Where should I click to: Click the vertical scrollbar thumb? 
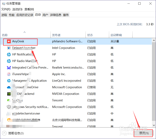(154, 82)
